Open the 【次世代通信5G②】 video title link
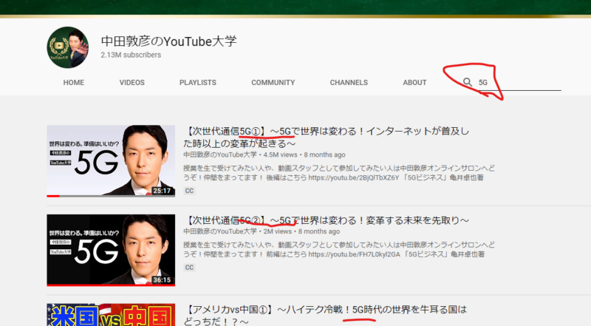 [325, 220]
